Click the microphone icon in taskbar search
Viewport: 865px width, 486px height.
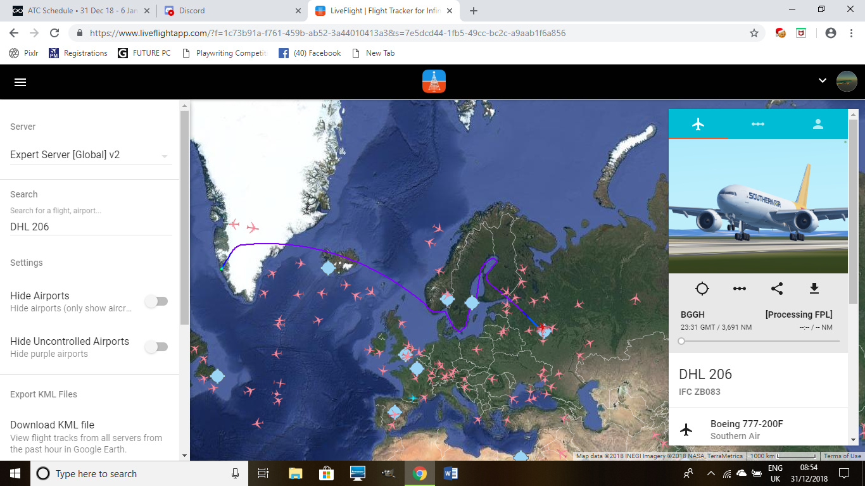coord(236,473)
